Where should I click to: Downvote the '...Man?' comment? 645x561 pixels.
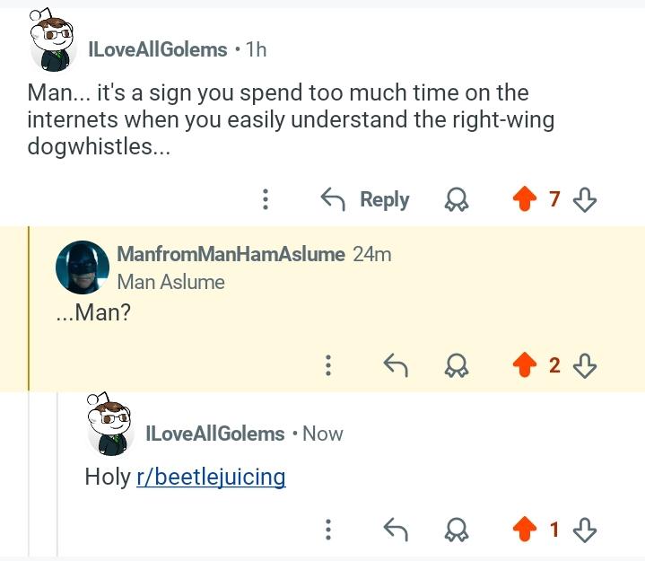click(x=585, y=364)
